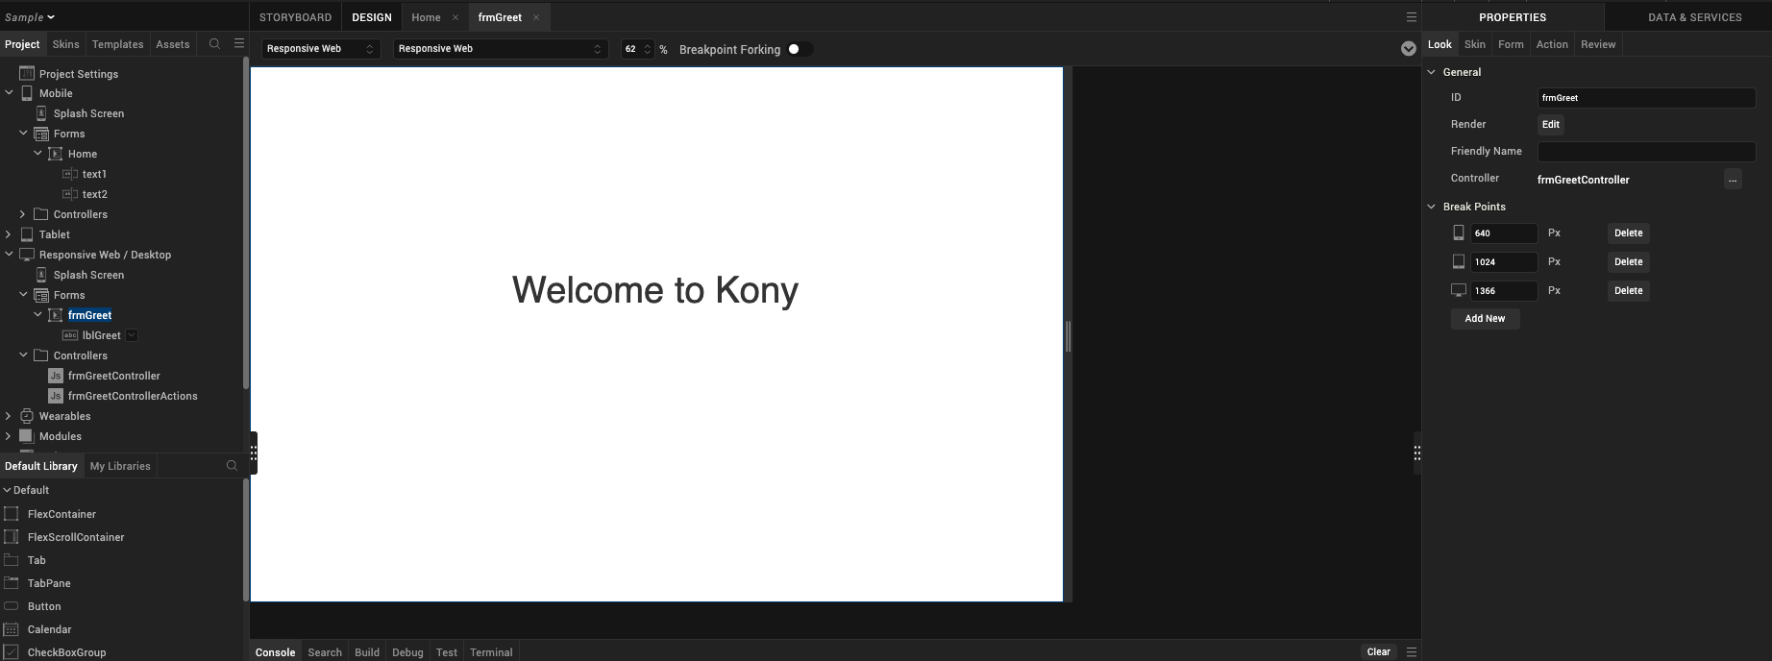
Task: Close the frmGreet tab
Action: tap(536, 17)
